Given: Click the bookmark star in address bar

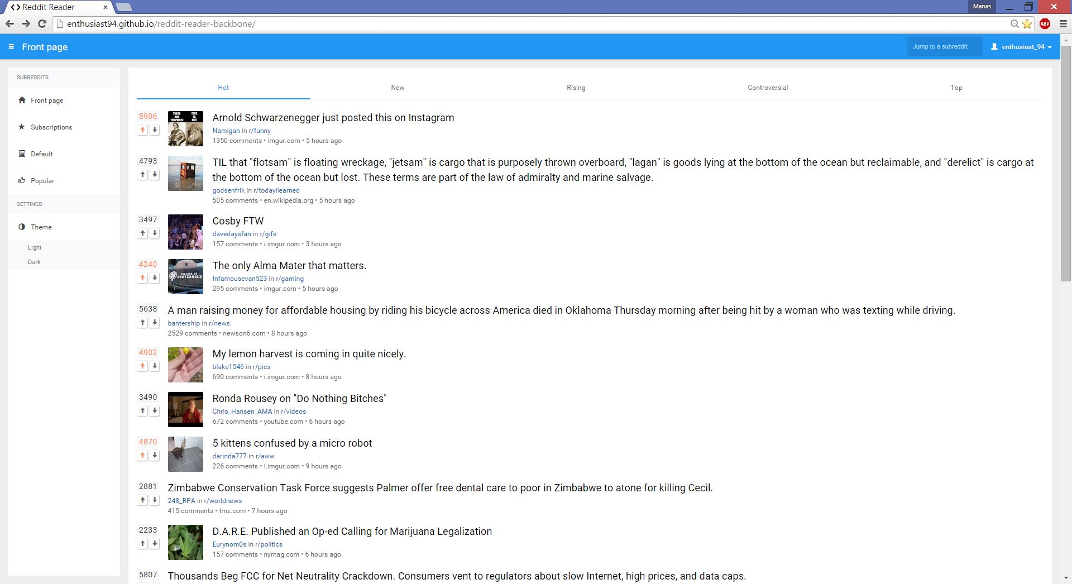Looking at the screenshot, I should 1028,24.
